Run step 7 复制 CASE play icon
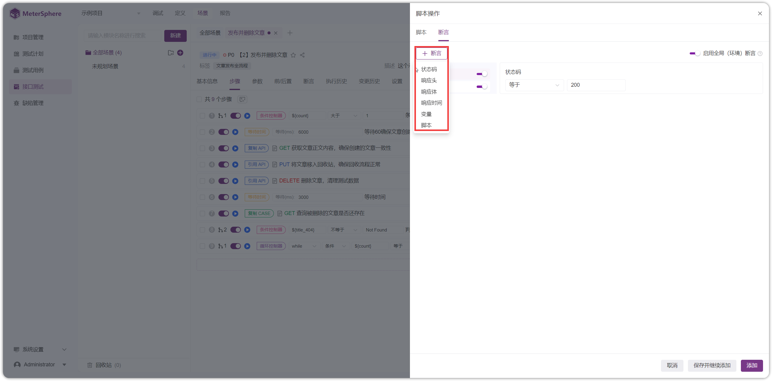 coord(235,214)
